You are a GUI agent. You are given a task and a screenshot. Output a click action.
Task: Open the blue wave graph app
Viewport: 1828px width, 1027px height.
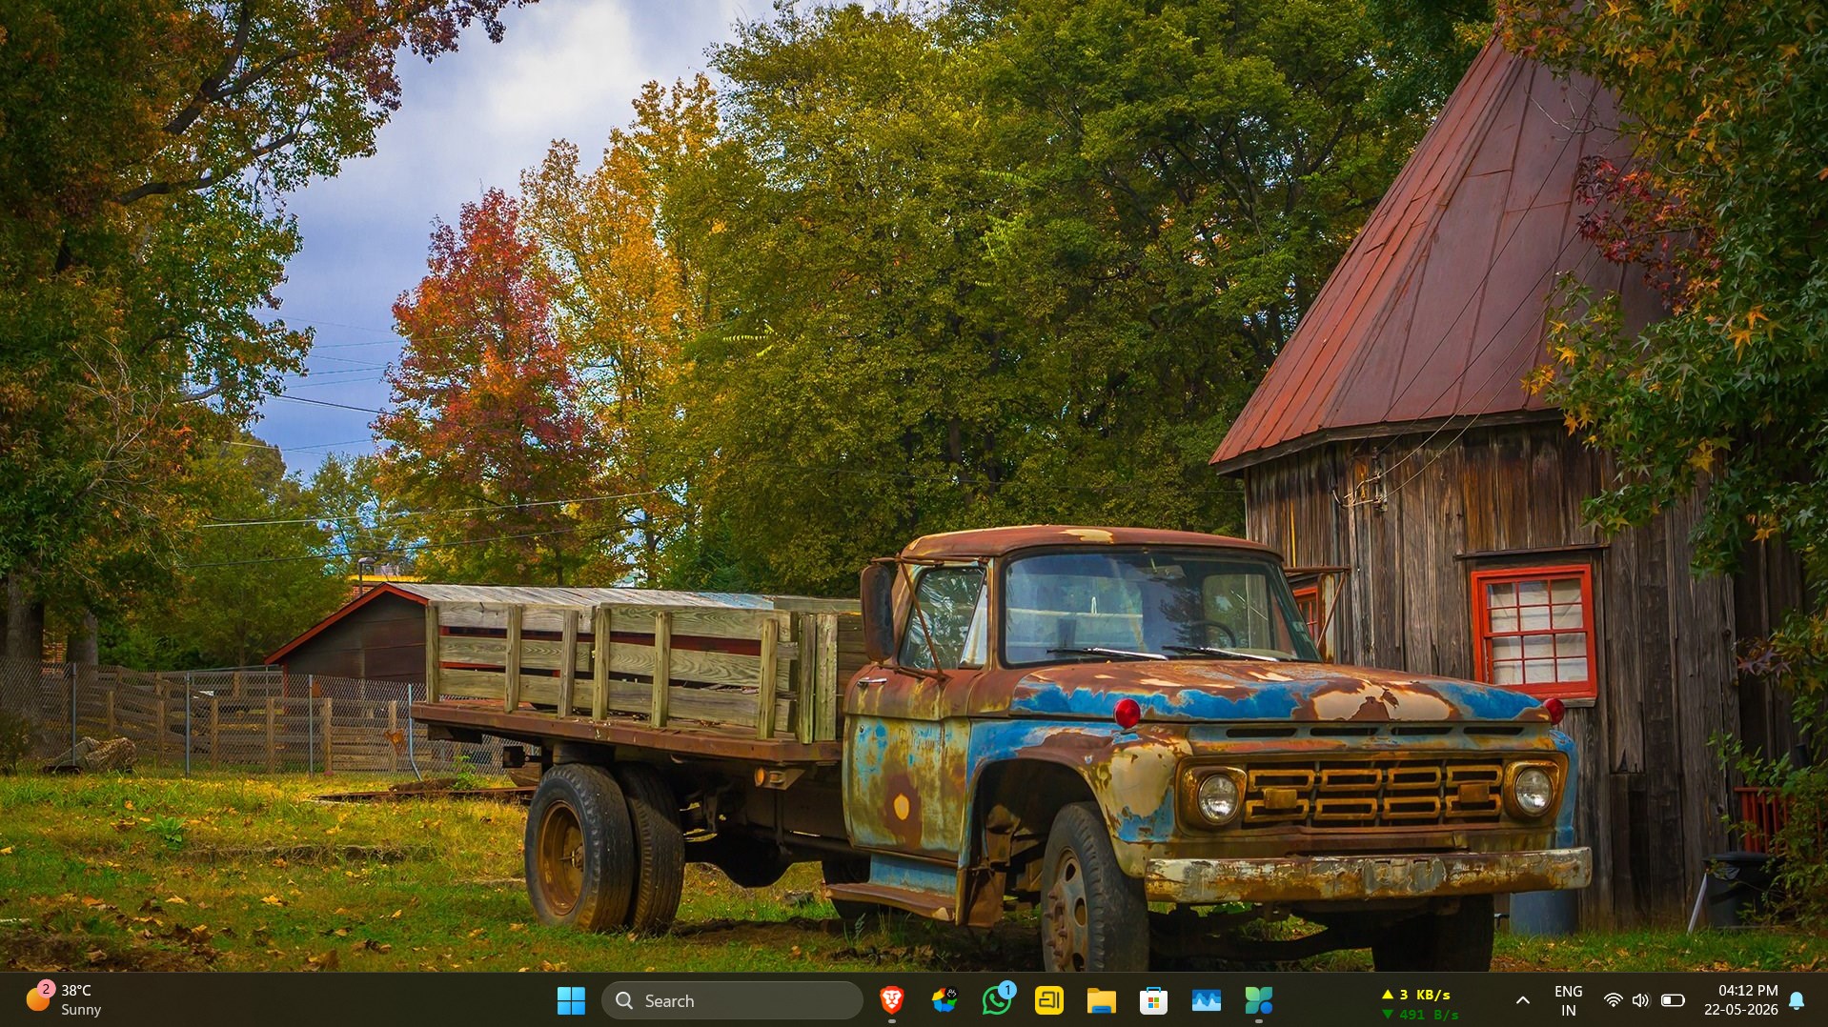point(1206,1000)
